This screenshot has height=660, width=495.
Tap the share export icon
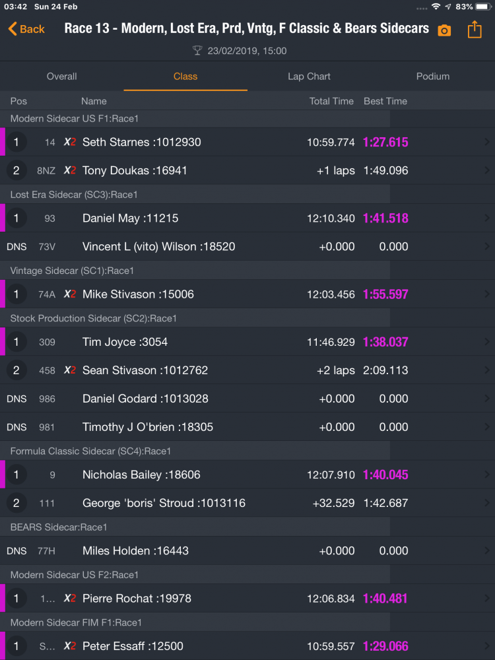point(475,29)
